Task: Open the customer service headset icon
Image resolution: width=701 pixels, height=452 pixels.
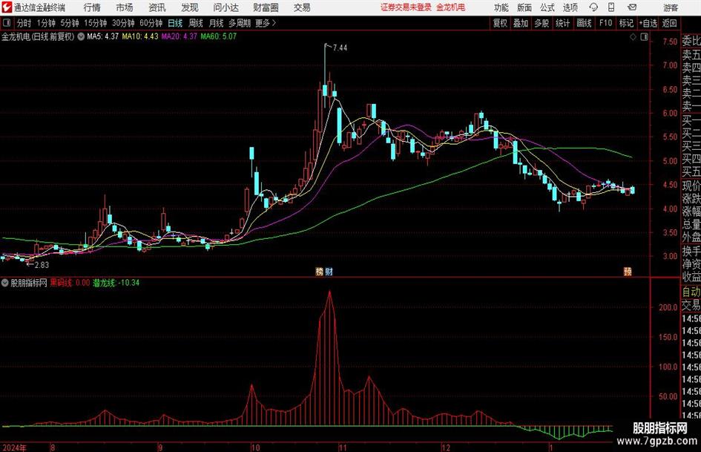Action: click(x=593, y=7)
